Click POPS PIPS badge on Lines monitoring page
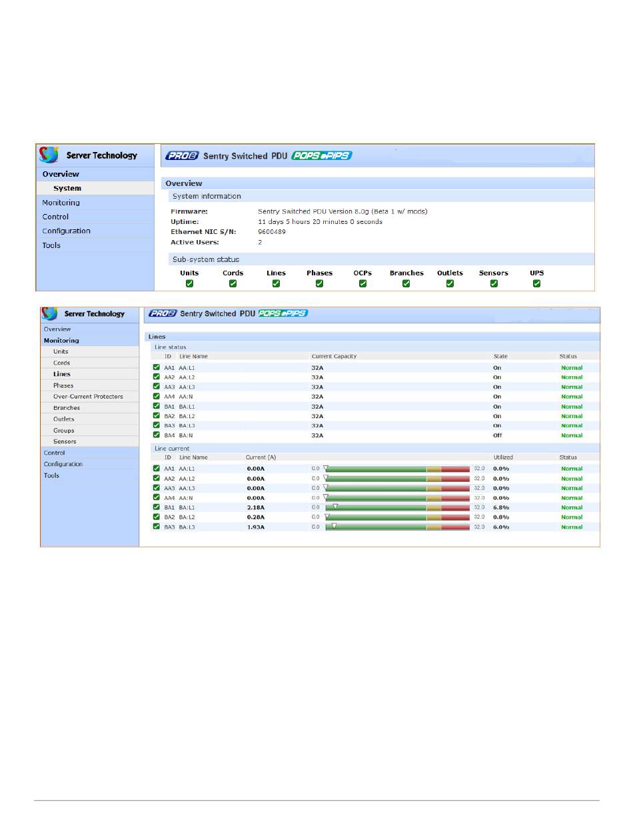This screenshot has width=633, height=832. pos(283,313)
